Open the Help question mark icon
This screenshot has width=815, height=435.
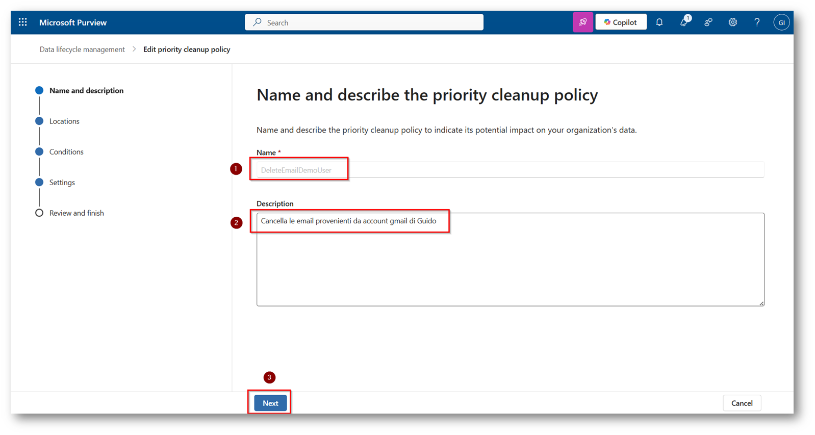(x=757, y=22)
